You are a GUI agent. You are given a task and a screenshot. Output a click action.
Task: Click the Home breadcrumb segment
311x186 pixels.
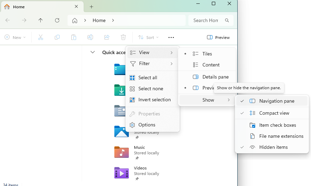(x=99, y=20)
